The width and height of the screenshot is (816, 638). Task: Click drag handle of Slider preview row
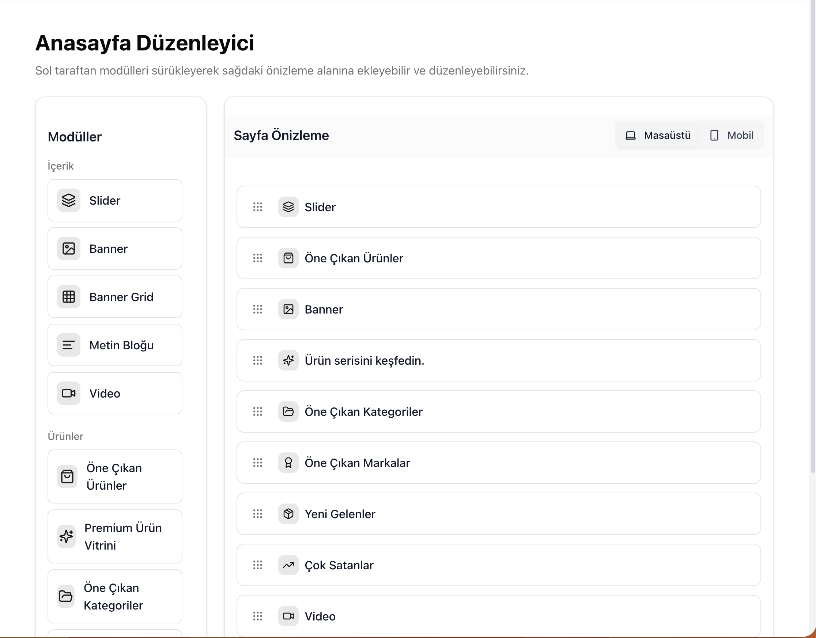pyautogui.click(x=258, y=207)
